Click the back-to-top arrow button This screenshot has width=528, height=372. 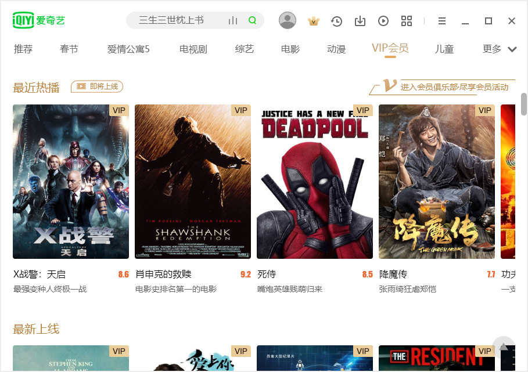point(504,347)
